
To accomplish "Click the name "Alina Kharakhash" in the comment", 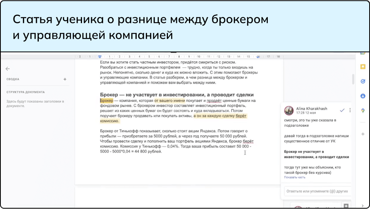I will click(311, 108).
